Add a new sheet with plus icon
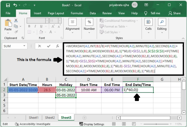This screenshot has width=187, height=127. [84, 118]
